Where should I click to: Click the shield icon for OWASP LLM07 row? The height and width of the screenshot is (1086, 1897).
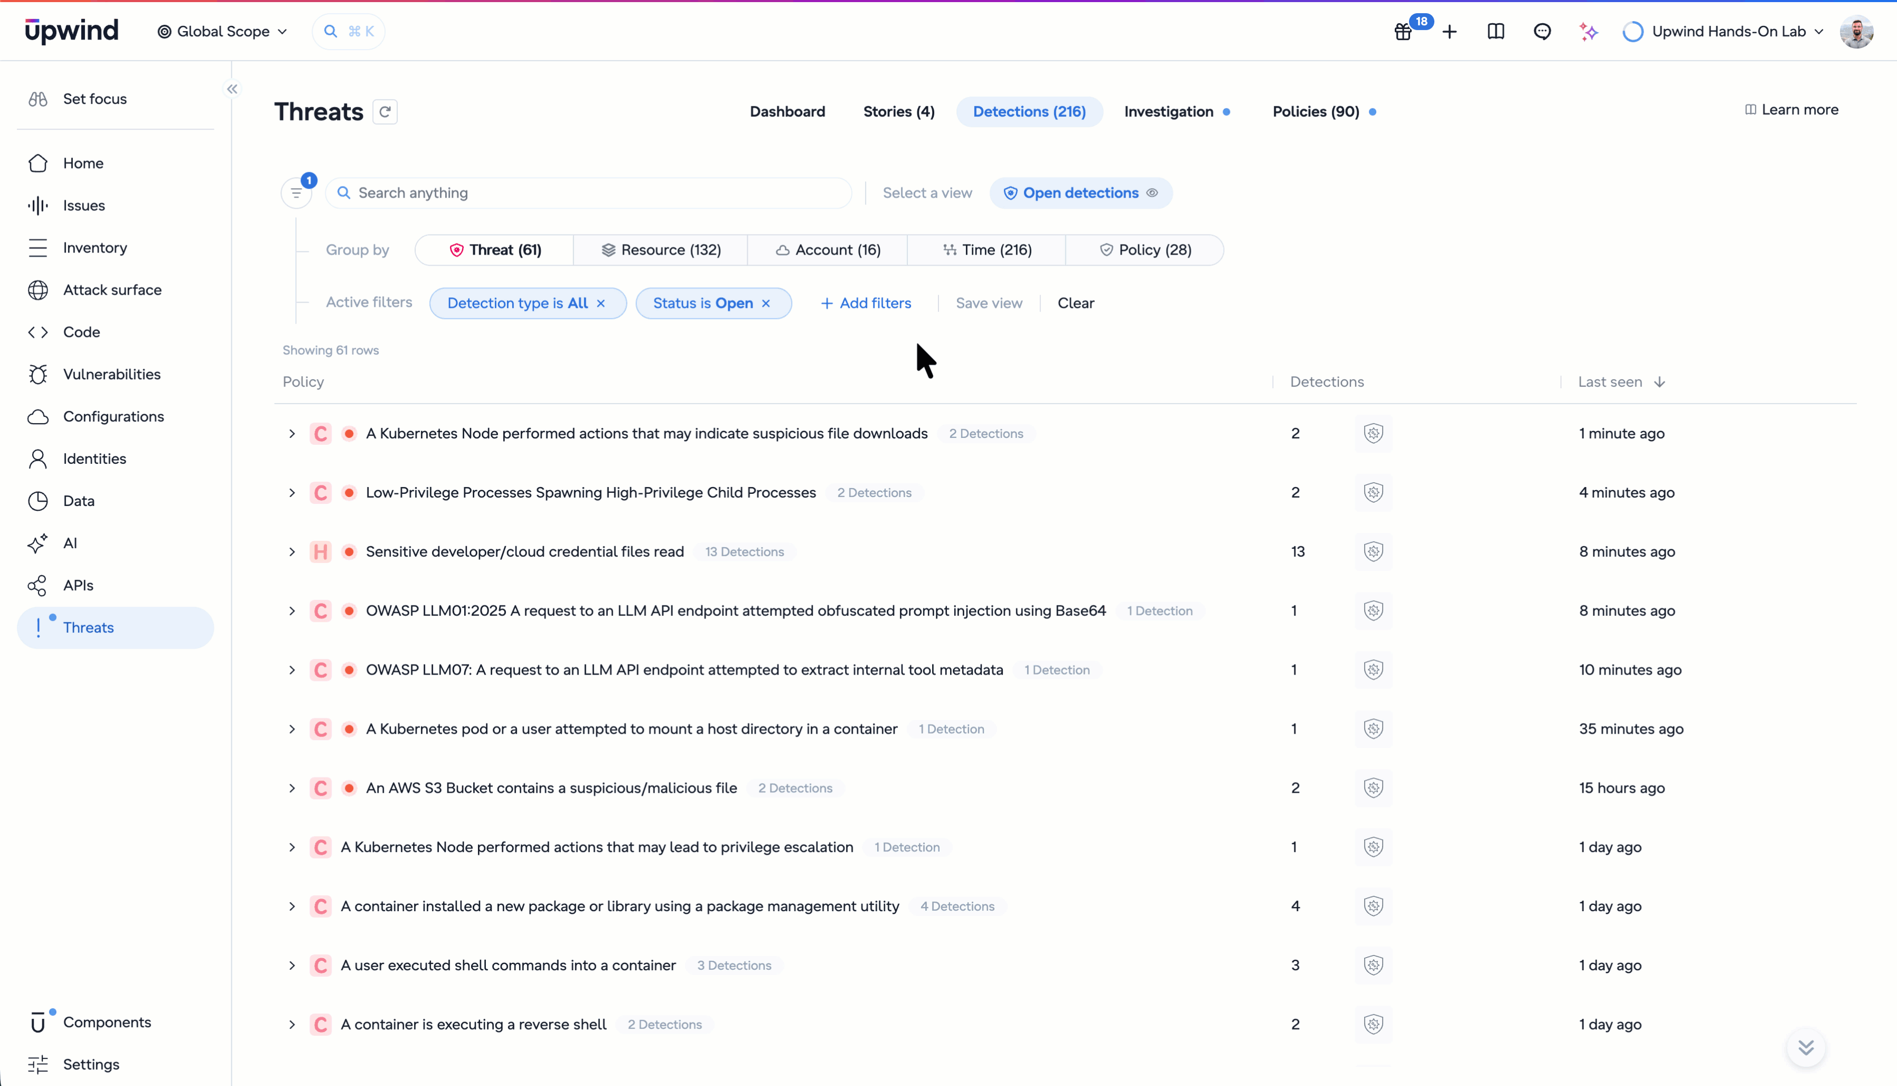(1374, 670)
